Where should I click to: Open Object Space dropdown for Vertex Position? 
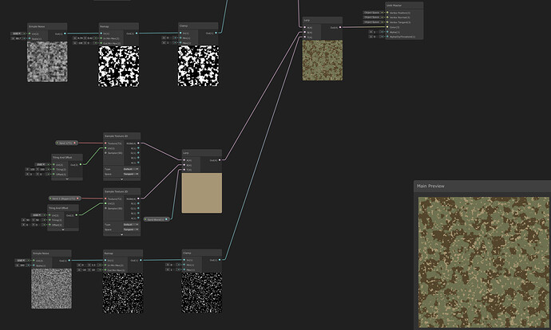point(373,13)
